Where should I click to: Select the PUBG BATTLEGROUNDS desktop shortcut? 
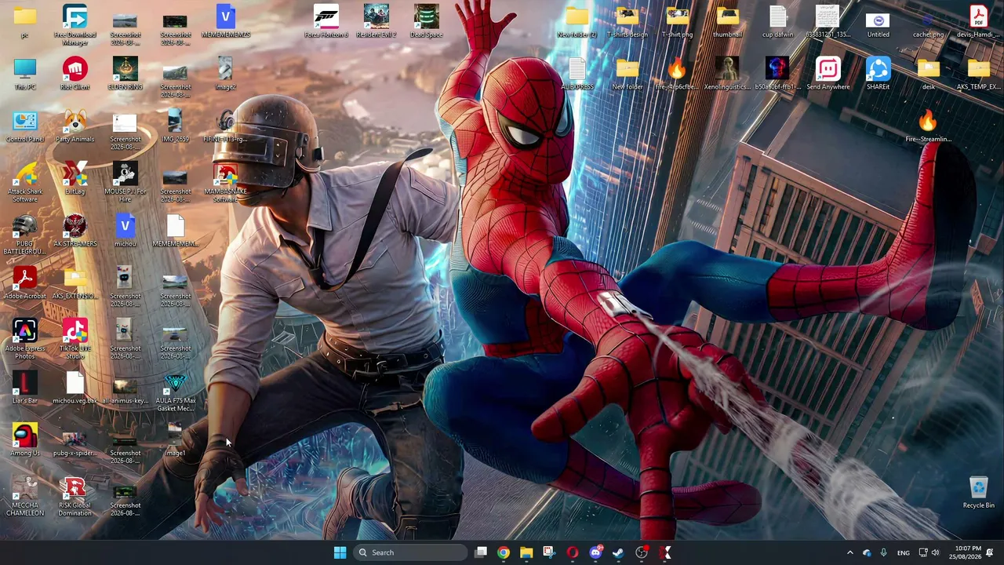[25, 235]
